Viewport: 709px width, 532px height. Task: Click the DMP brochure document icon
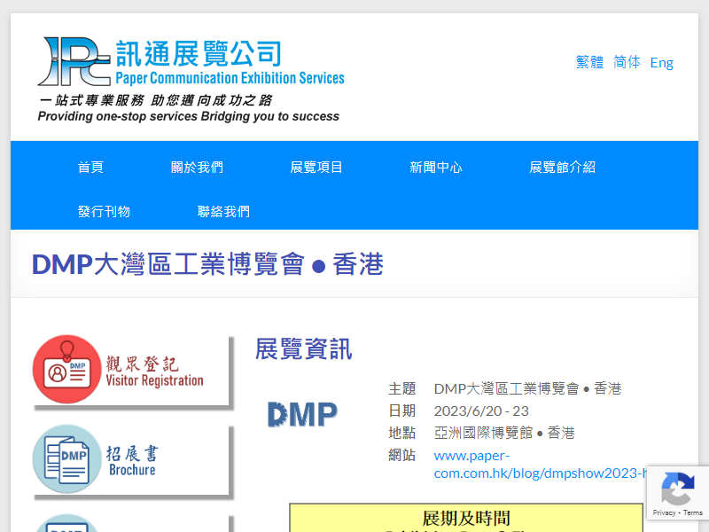[x=67, y=458]
